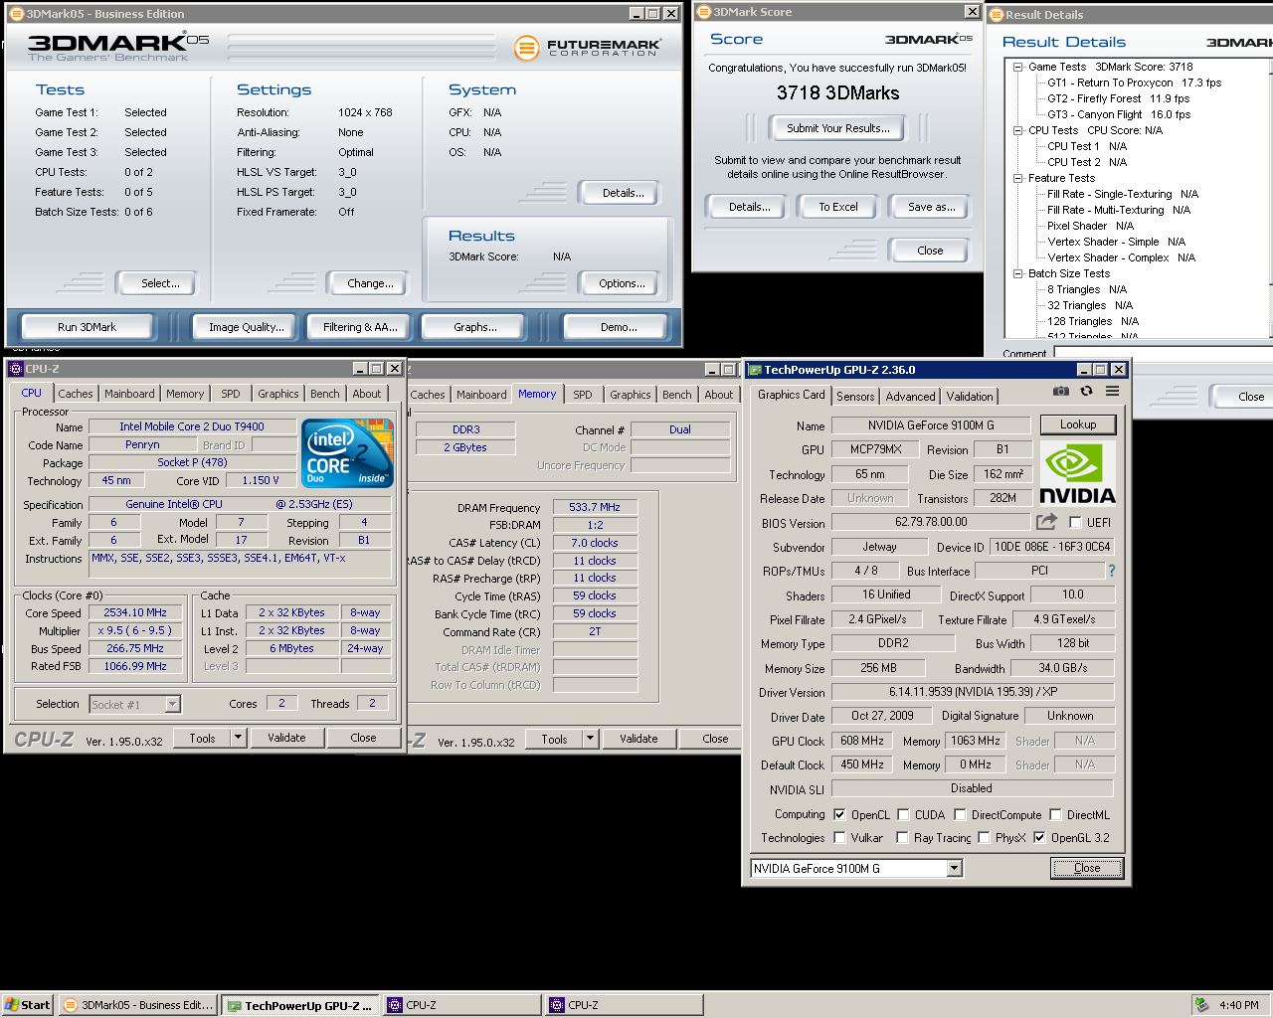Click the CPU-Z title bar icon
1273x1018 pixels.
click(x=16, y=369)
